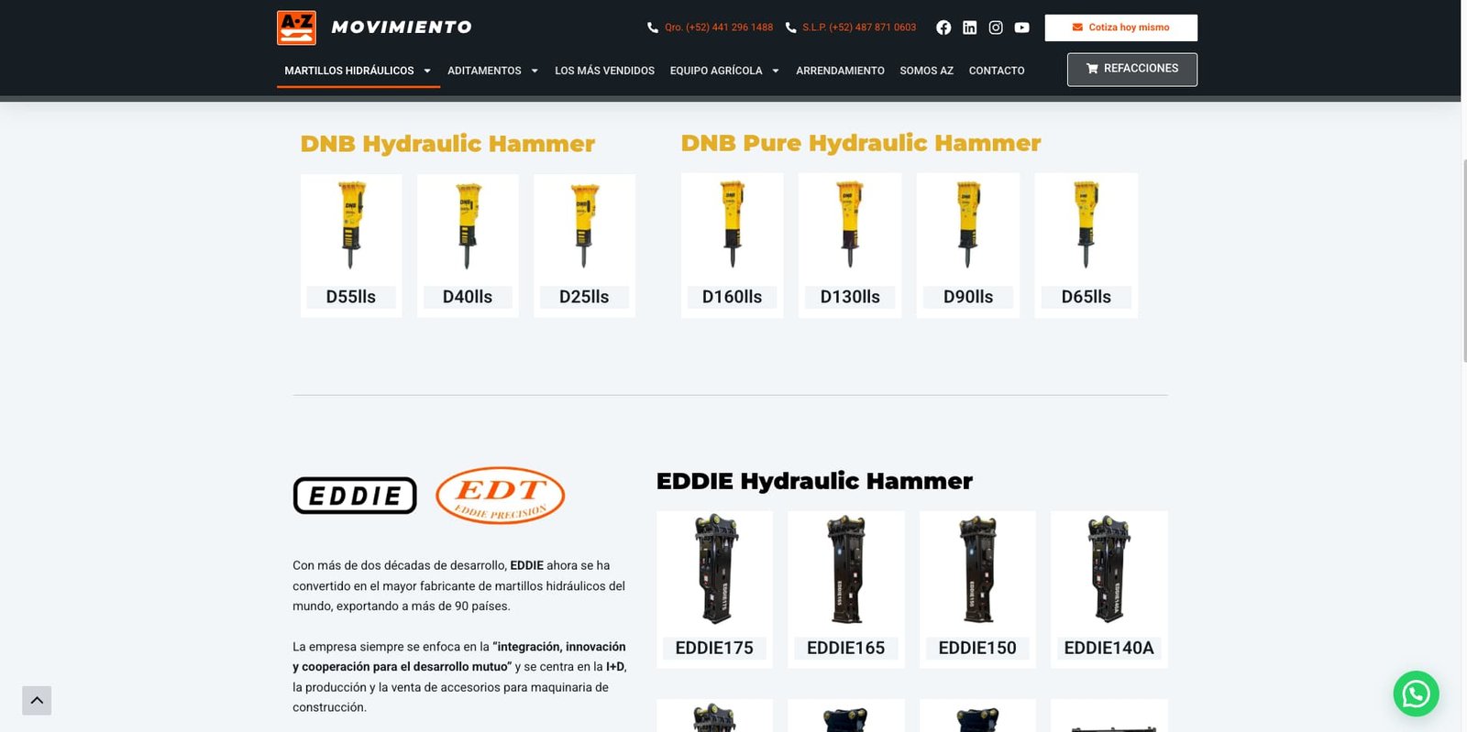
Task: Click the DNB Hydraulic Hammer heading
Action: click(x=447, y=144)
